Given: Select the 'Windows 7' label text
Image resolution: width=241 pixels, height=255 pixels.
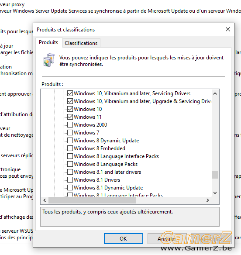Looking at the screenshot, I should point(86,133).
